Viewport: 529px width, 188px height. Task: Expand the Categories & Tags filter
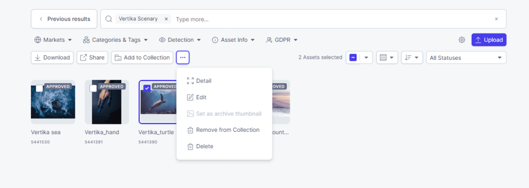click(115, 40)
